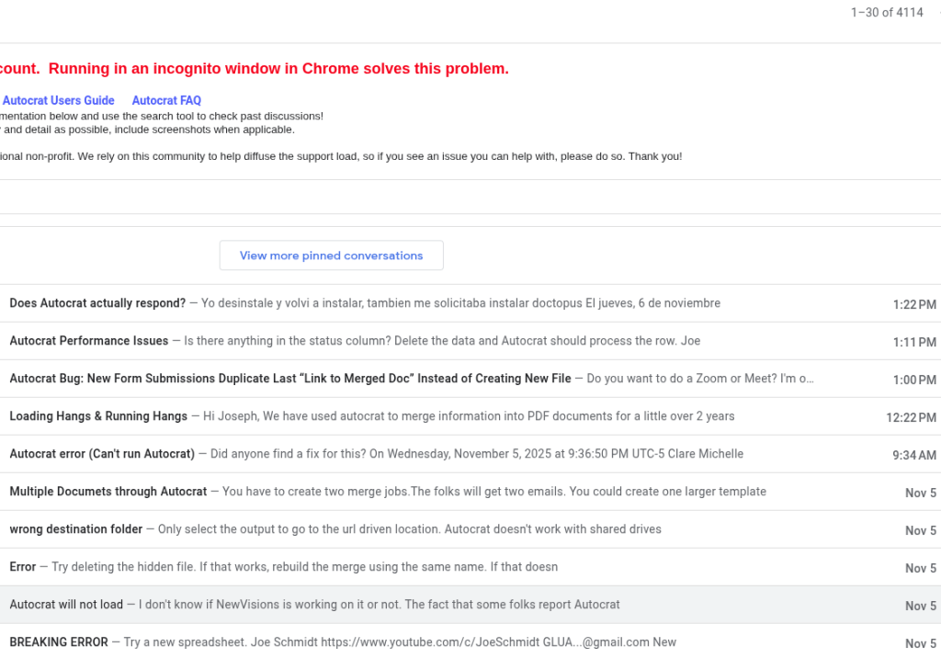Image resolution: width=941 pixels, height=658 pixels.
Task: Open 'Does Autocrat actually respond?' conversation
Action: tap(97, 303)
